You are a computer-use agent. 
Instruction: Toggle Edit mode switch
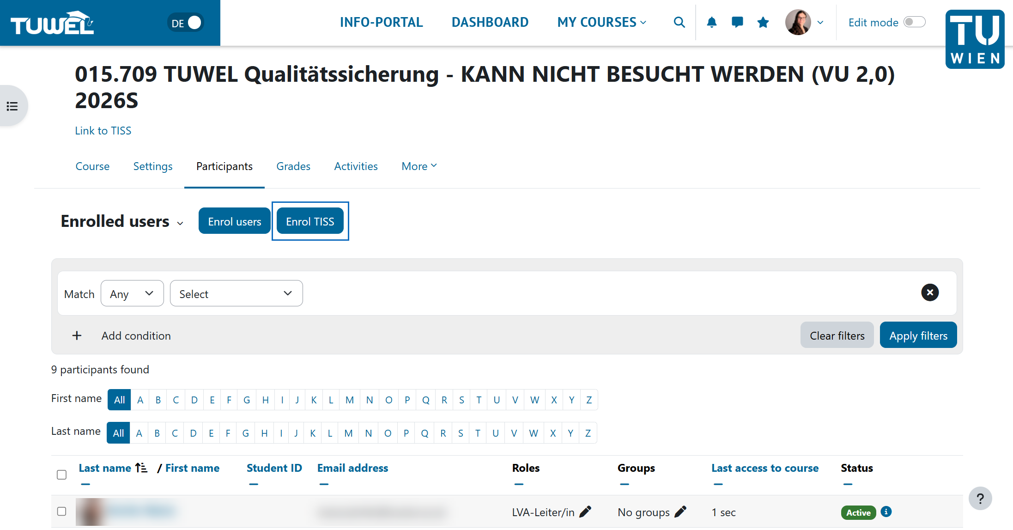point(914,22)
